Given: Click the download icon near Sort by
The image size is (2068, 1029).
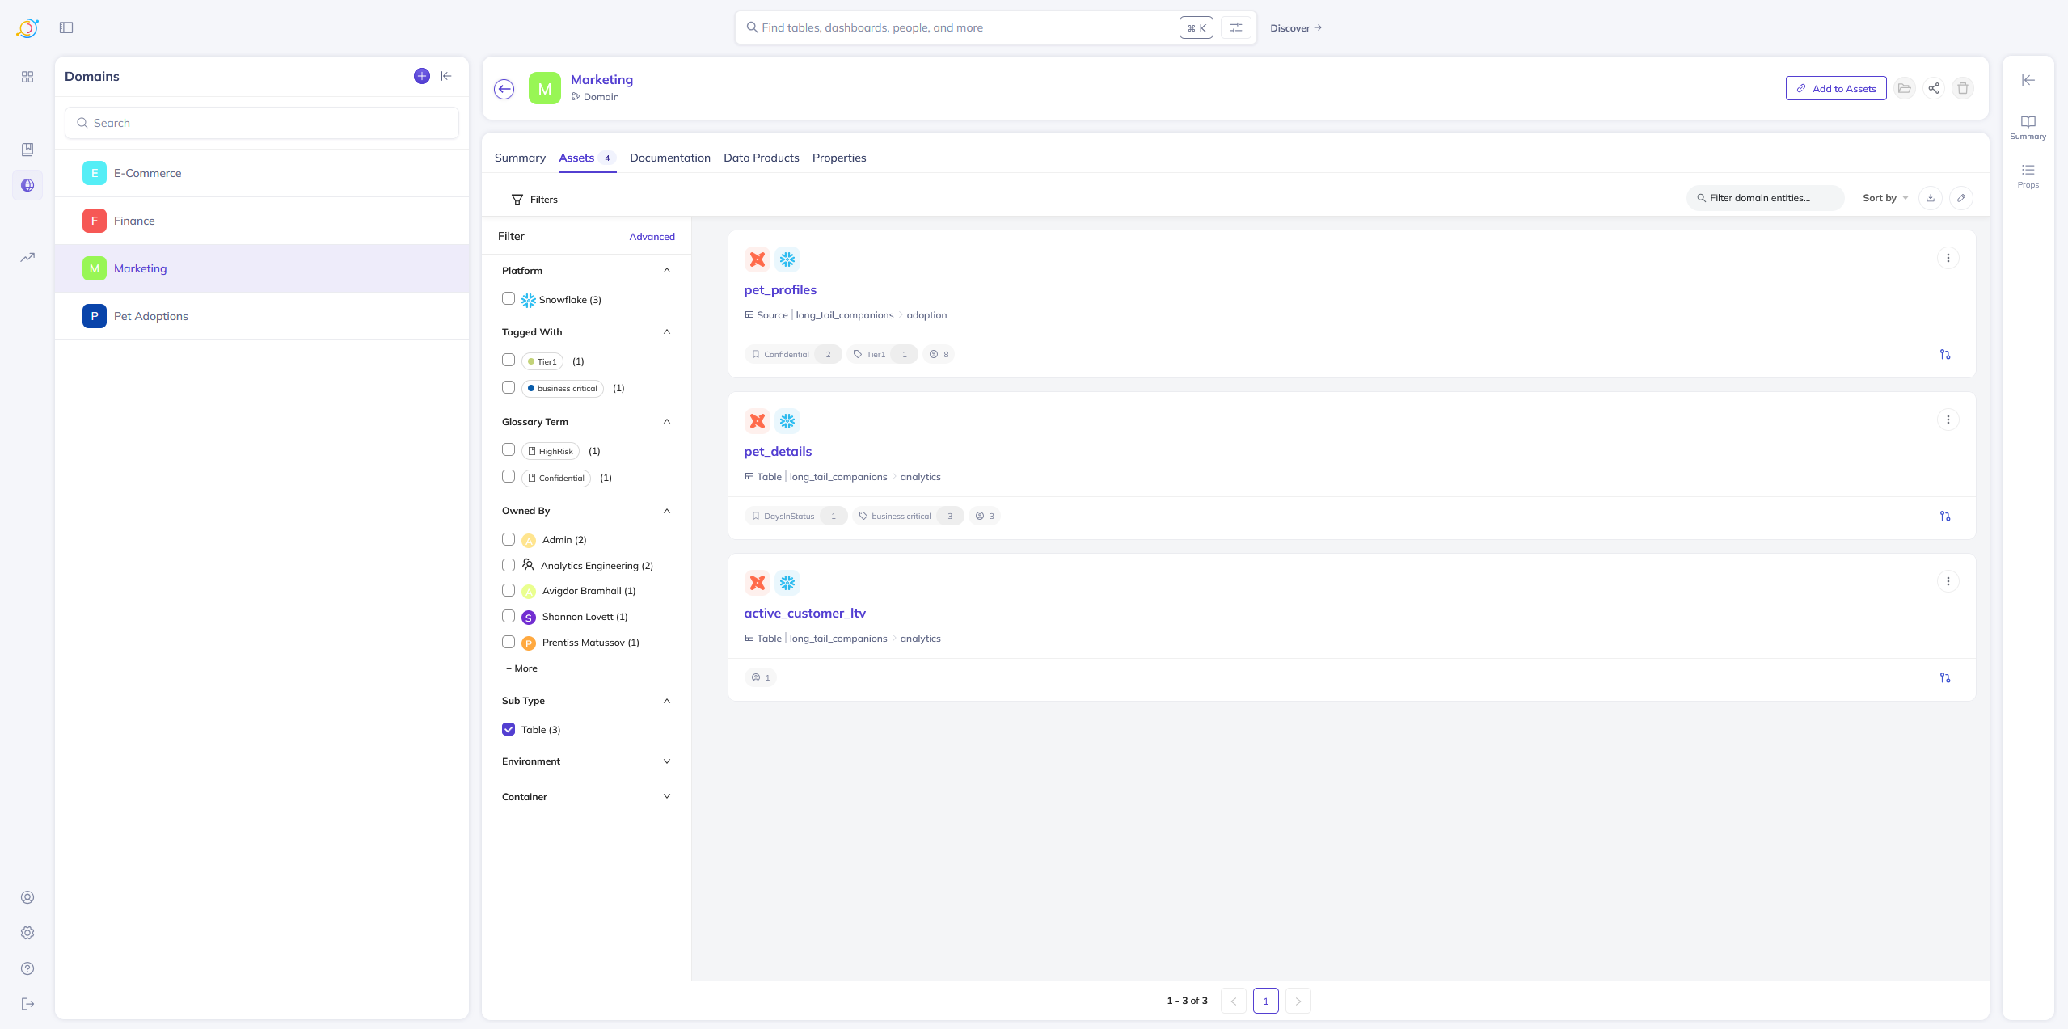Looking at the screenshot, I should coord(1930,198).
